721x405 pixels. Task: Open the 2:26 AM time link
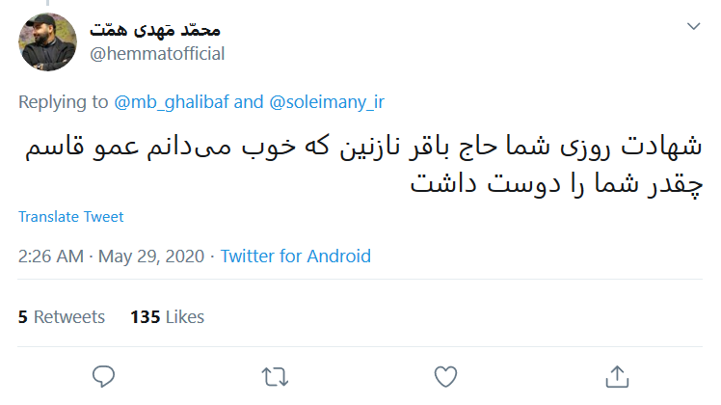(50, 256)
